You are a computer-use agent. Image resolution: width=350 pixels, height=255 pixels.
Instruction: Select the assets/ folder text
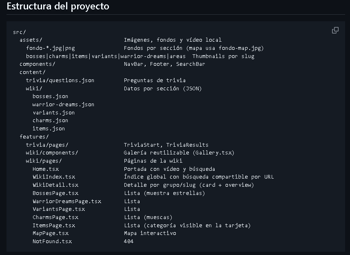pos(31,40)
